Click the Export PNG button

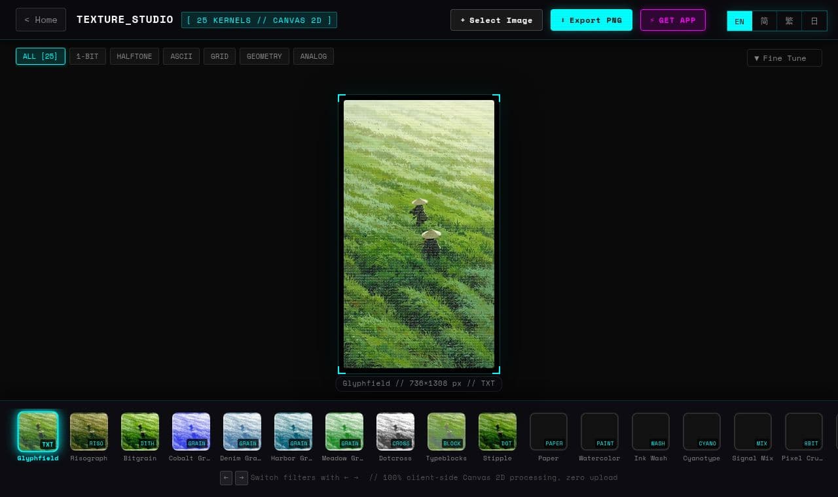[x=591, y=20]
